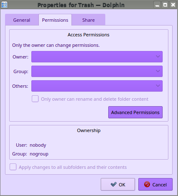Tick 'Only owner can rename and delete' checkbox
Viewport: 178px width, 196px height.
(x=35, y=99)
